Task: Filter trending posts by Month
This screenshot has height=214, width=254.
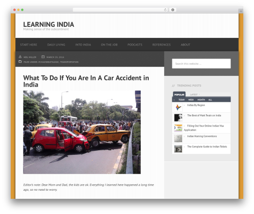Action: tap(201, 100)
